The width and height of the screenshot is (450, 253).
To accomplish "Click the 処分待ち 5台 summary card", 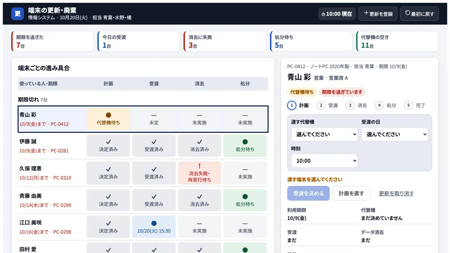I will pos(311,41).
